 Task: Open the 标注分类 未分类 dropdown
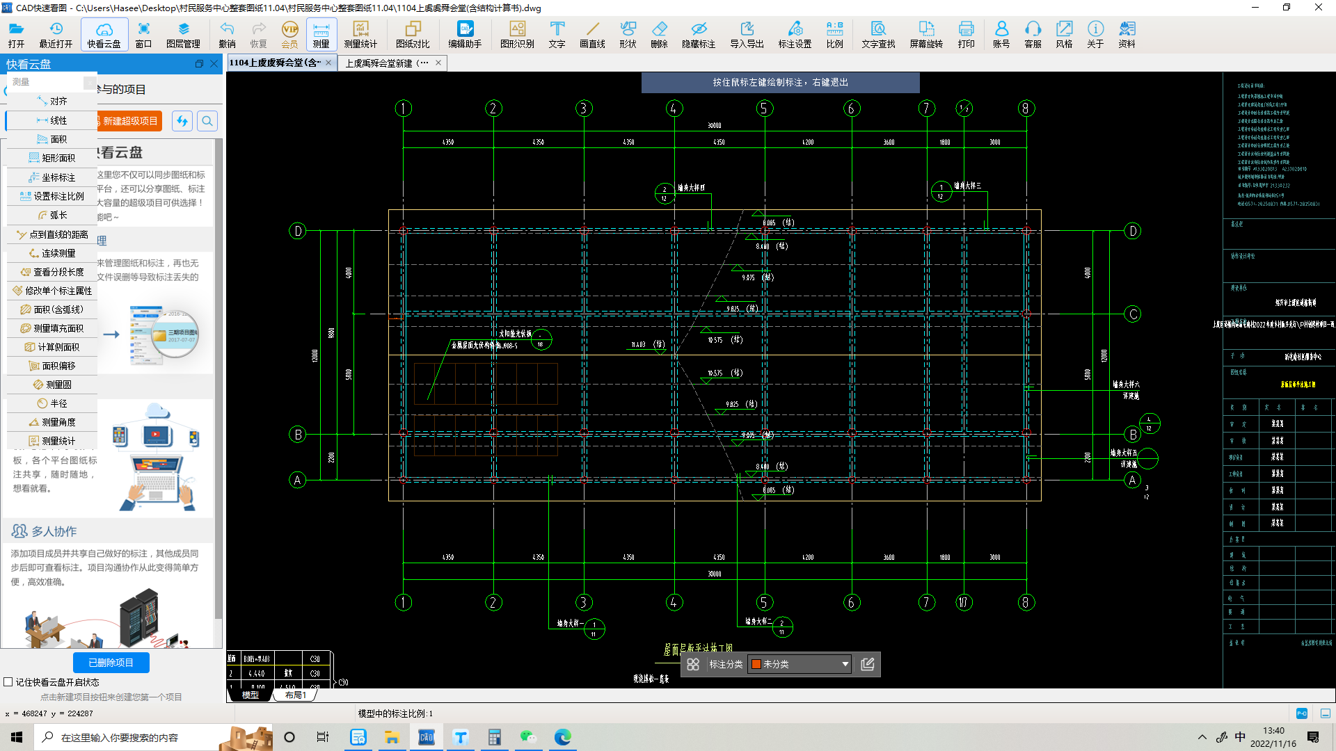tap(800, 664)
